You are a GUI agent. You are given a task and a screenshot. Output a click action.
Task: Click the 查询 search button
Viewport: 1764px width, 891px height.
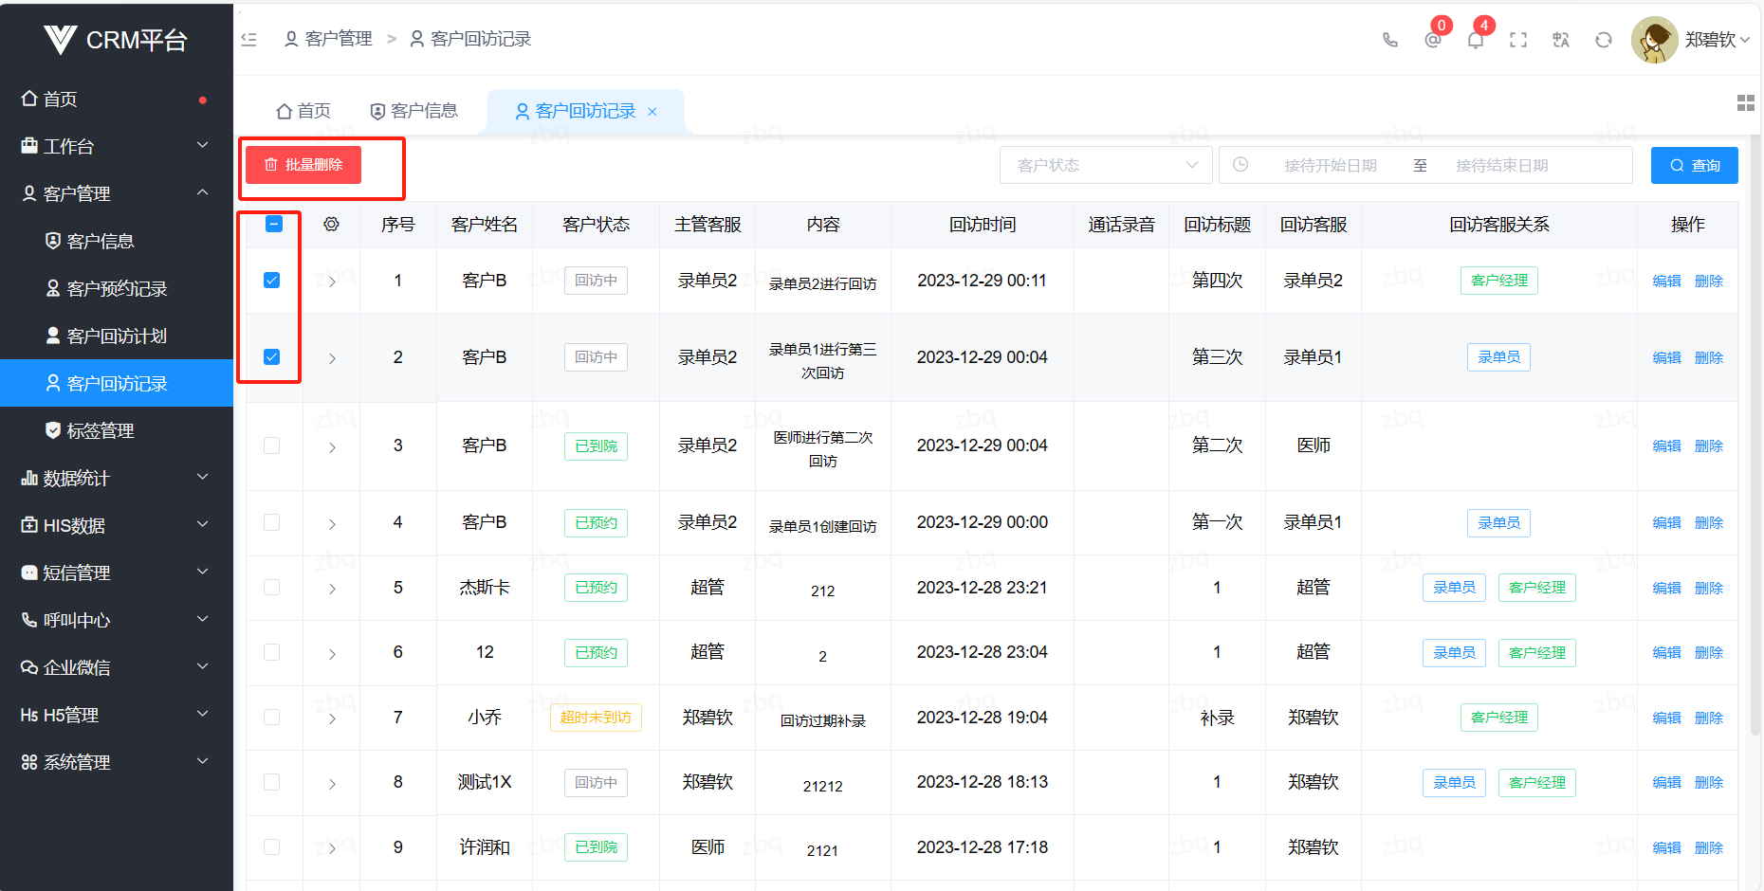click(1695, 165)
